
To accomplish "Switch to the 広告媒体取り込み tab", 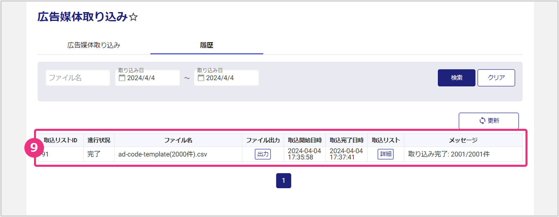I will (94, 46).
